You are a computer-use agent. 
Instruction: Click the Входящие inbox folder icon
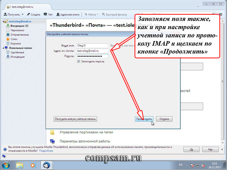(8, 26)
